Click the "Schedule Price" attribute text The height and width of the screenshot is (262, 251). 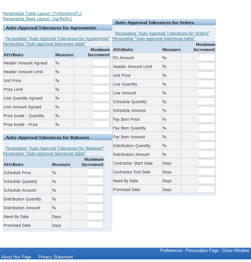click(17, 173)
